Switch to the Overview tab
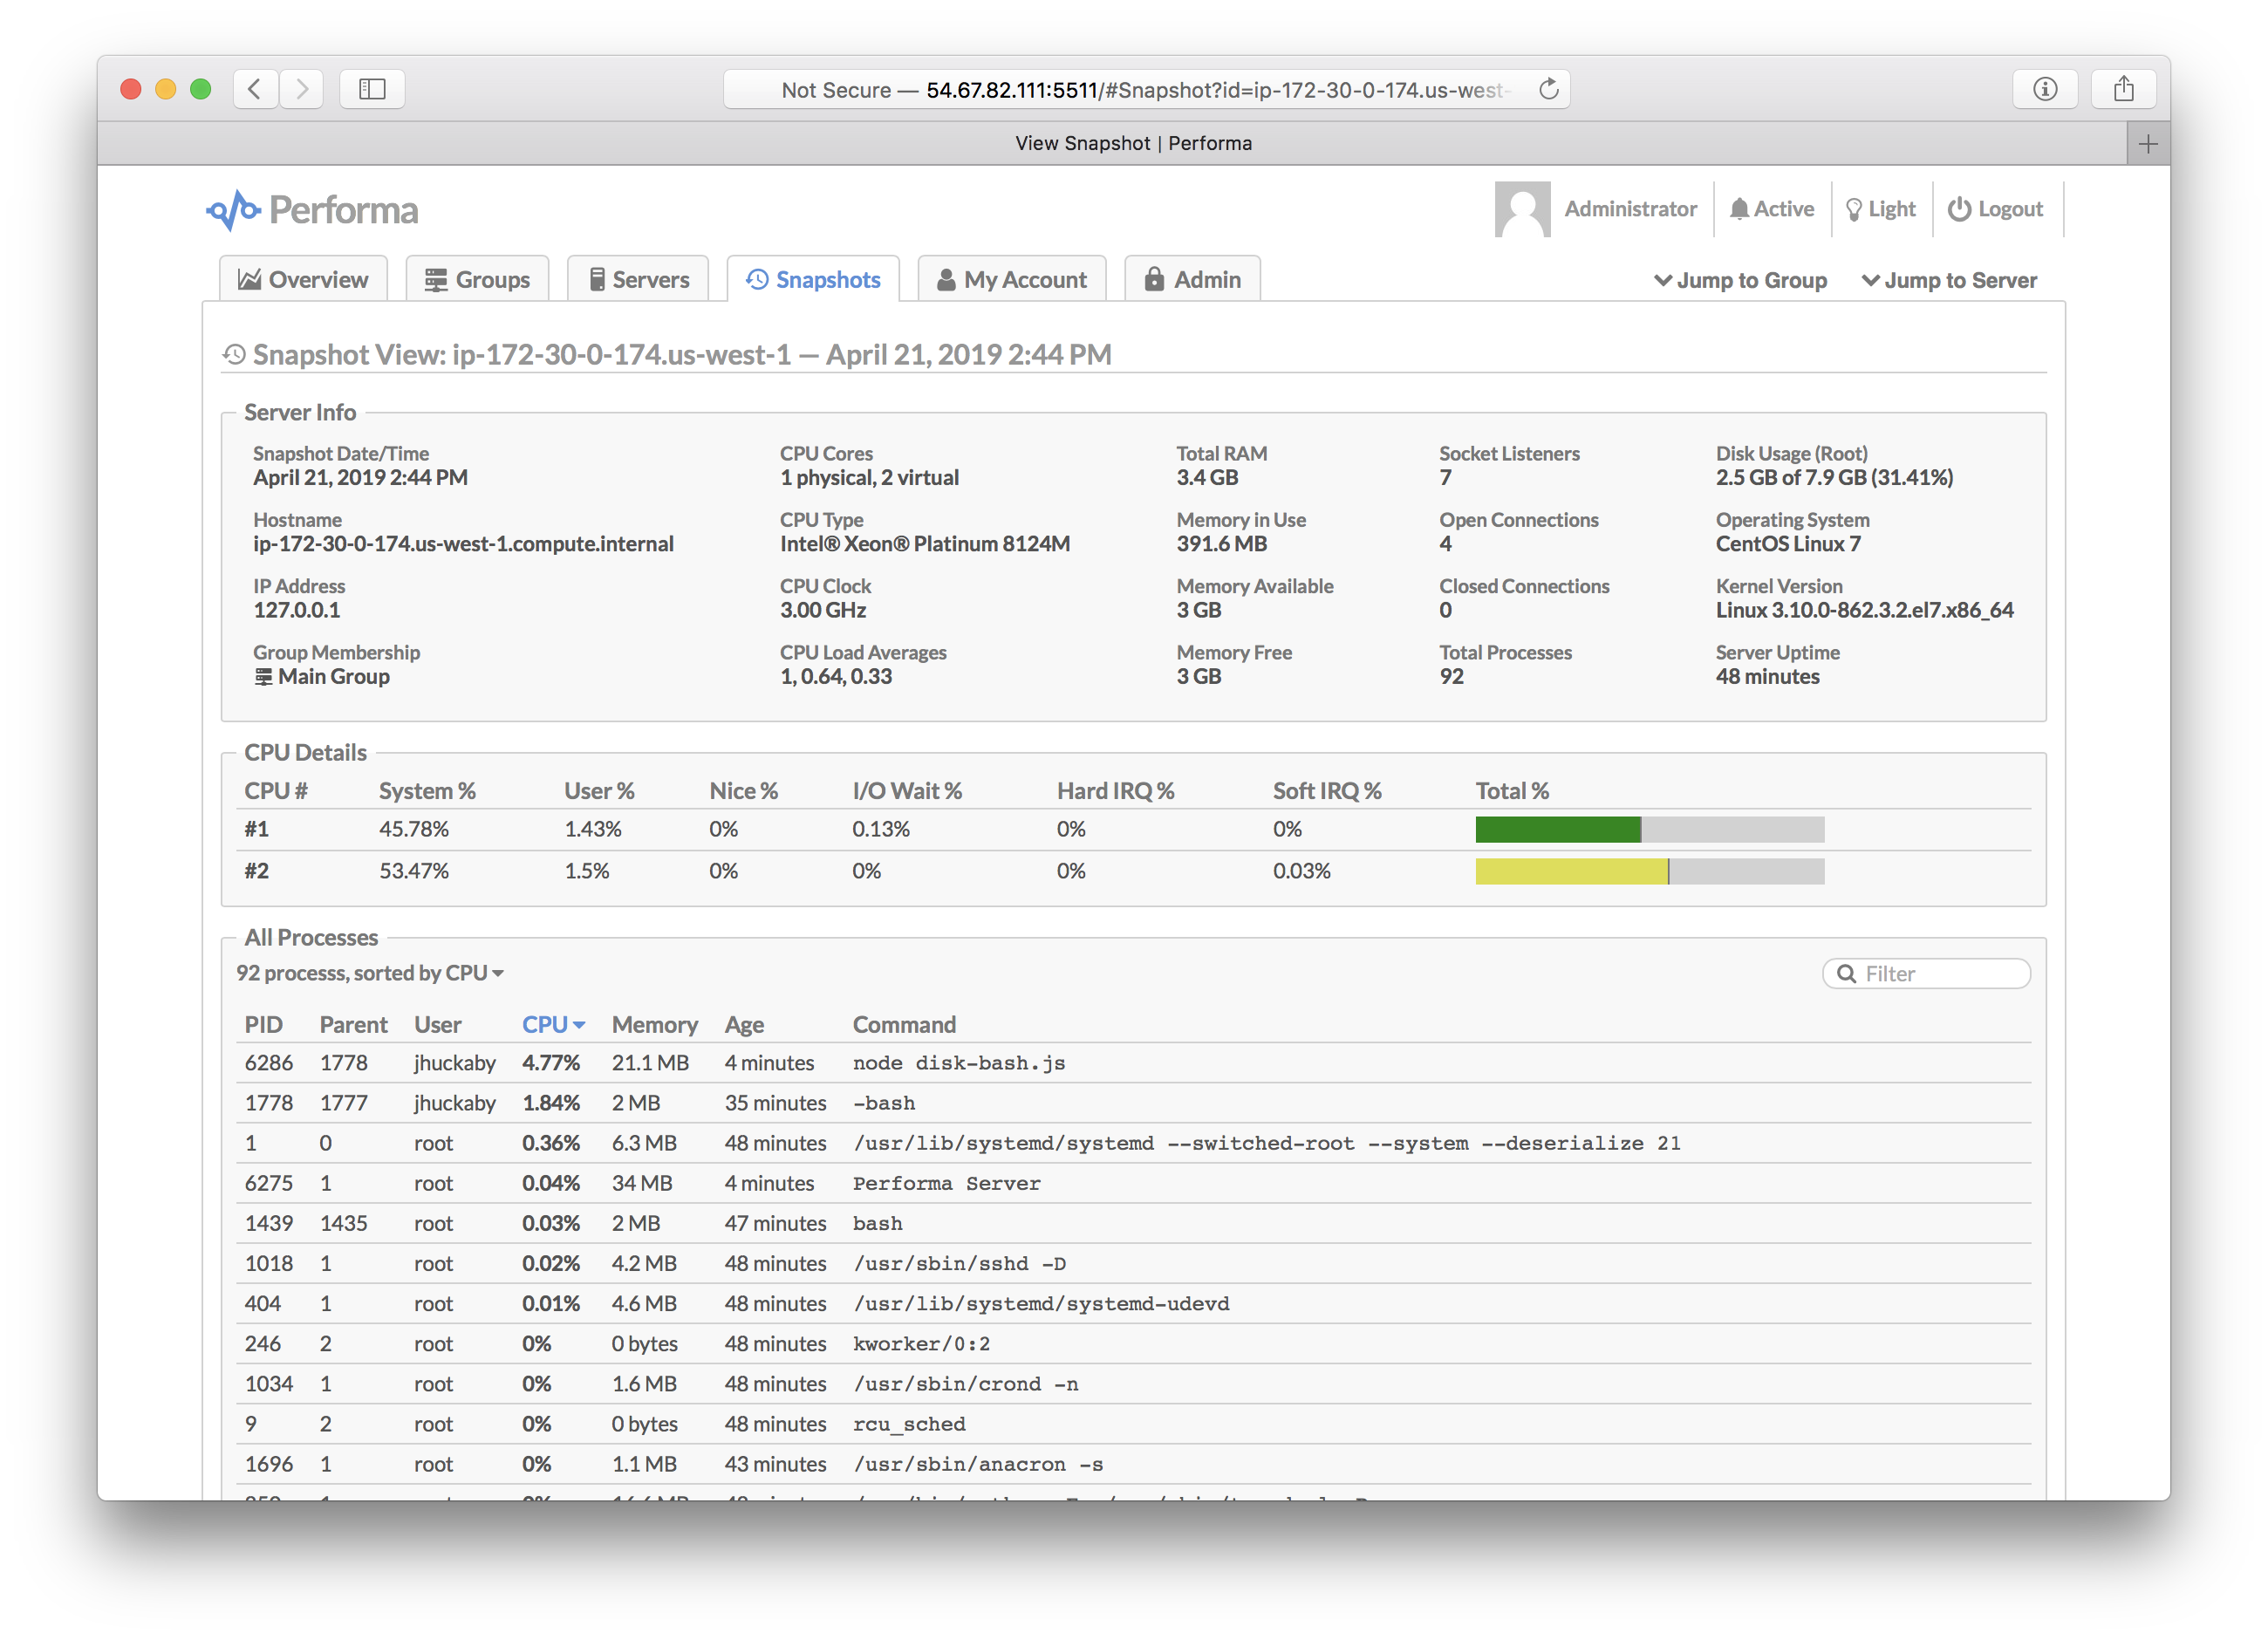 [x=303, y=280]
